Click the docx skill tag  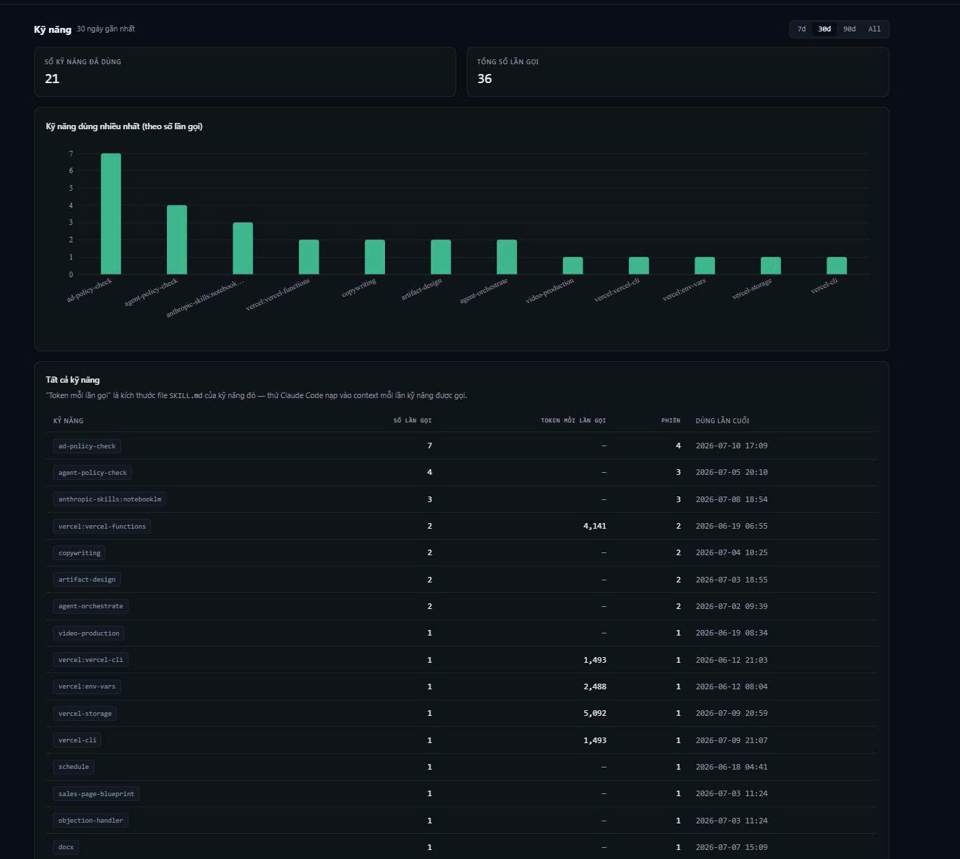click(x=66, y=847)
